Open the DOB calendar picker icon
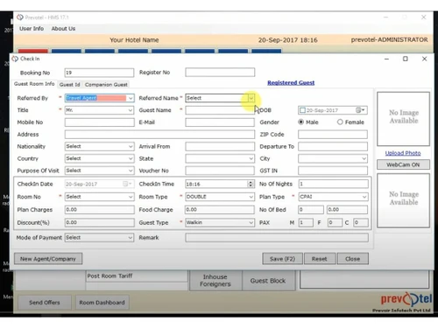 (x=360, y=110)
